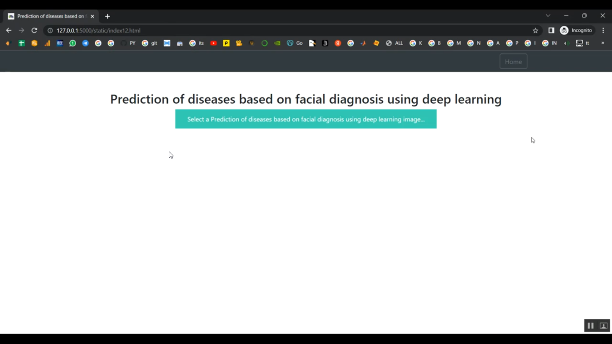Open the IEEE bookmark
This screenshot has width=612, height=344.
pos(60,43)
